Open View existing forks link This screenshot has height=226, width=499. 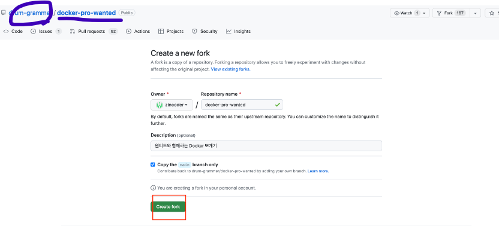click(x=230, y=69)
